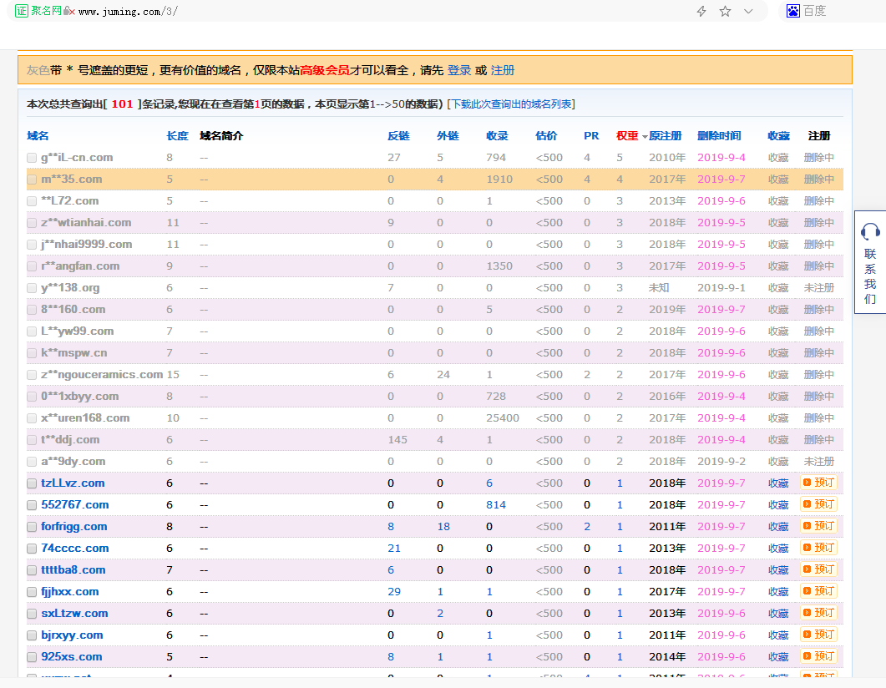This screenshot has height=688, width=886.
Task: Click the 18 外链 value for forfrigg.com
Action: pos(443,527)
